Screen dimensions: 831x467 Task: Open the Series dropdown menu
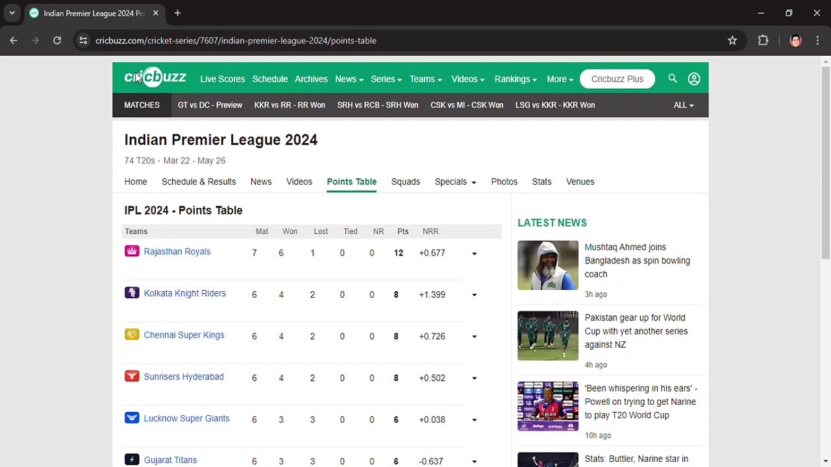tap(386, 79)
